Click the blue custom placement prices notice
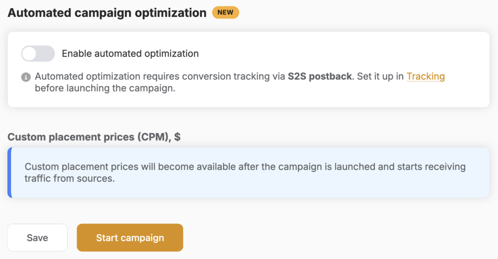 click(x=249, y=173)
